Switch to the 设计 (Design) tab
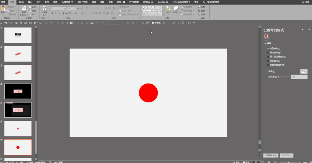Viewport: 312px width, 163px height. tap(38, 2)
